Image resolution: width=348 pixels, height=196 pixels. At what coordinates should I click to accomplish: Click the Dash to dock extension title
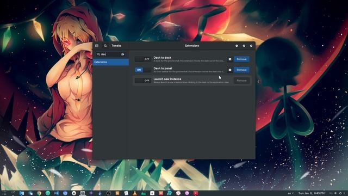[x=162, y=58]
